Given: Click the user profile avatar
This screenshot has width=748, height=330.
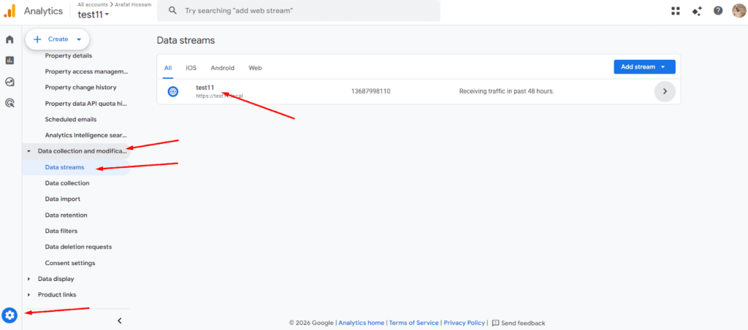Looking at the screenshot, I should [x=738, y=11].
